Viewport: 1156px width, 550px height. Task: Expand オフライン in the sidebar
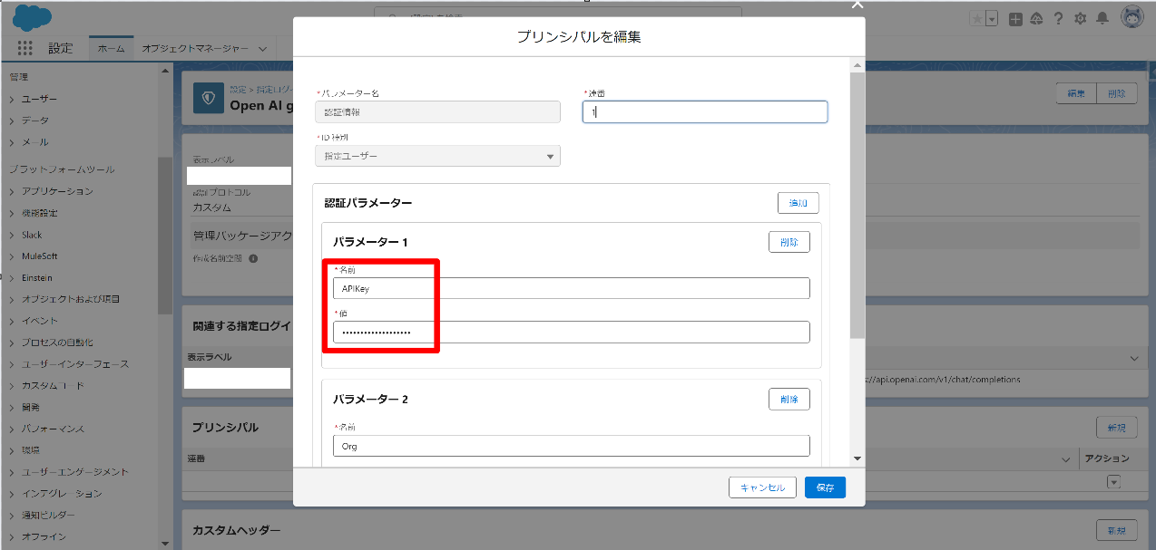(12, 536)
